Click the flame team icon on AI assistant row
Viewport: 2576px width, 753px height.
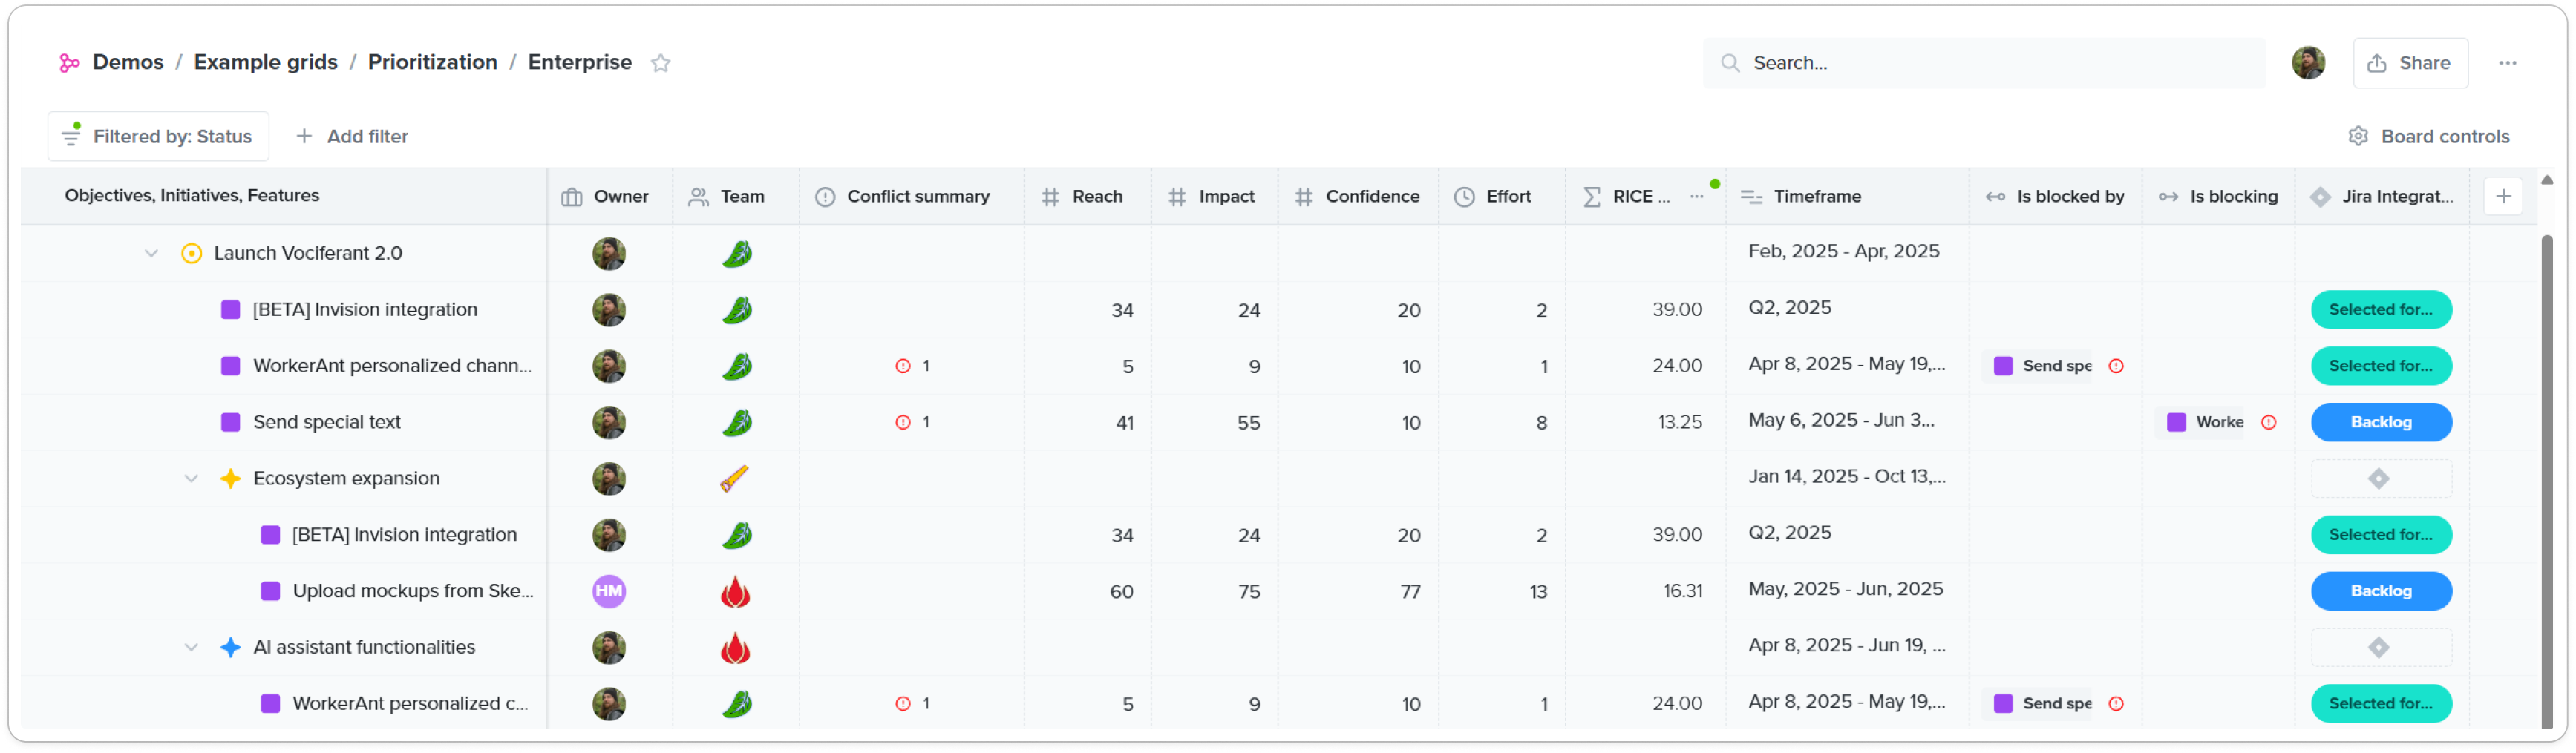point(735,647)
